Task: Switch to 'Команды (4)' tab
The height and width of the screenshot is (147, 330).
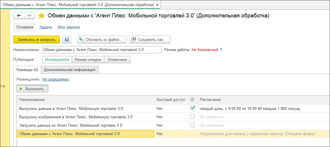Action: coord(27,70)
